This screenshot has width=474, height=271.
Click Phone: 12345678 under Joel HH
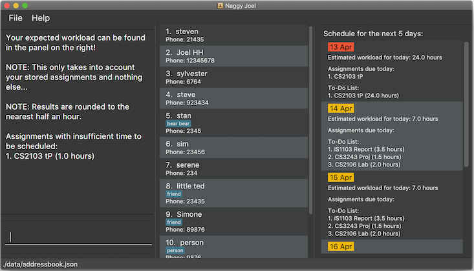coord(190,61)
